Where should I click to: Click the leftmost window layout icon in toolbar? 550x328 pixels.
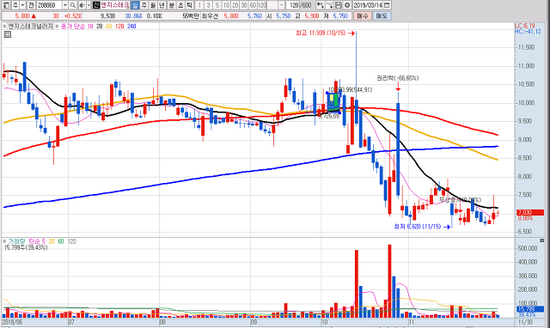point(6,5)
